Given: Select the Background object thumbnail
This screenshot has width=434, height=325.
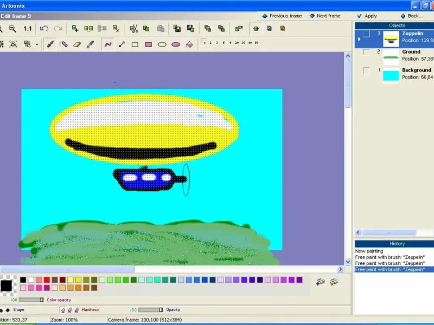Looking at the screenshot, I should [x=391, y=75].
